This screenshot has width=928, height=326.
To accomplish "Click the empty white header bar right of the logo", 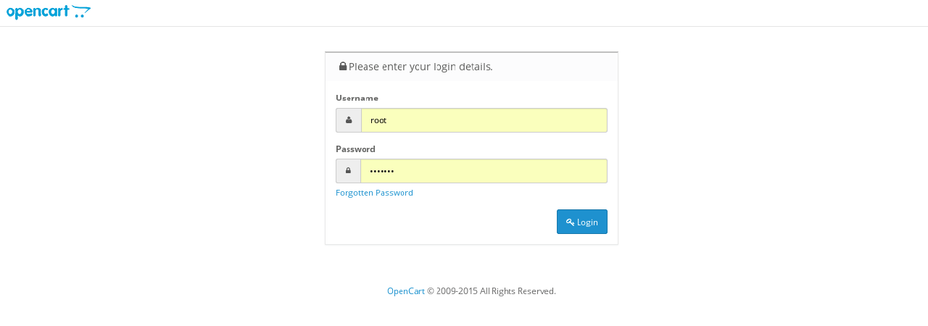I will click(x=507, y=12).
